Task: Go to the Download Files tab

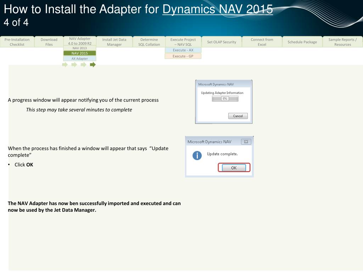Action: [x=49, y=42]
